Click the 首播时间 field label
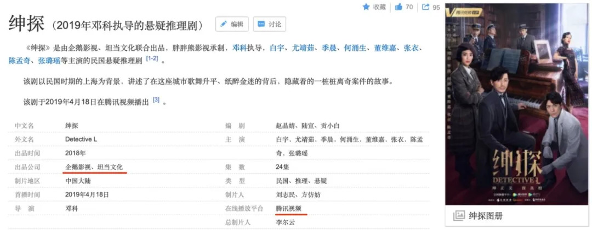Viewport: 592px width, 230px height. pos(27,194)
